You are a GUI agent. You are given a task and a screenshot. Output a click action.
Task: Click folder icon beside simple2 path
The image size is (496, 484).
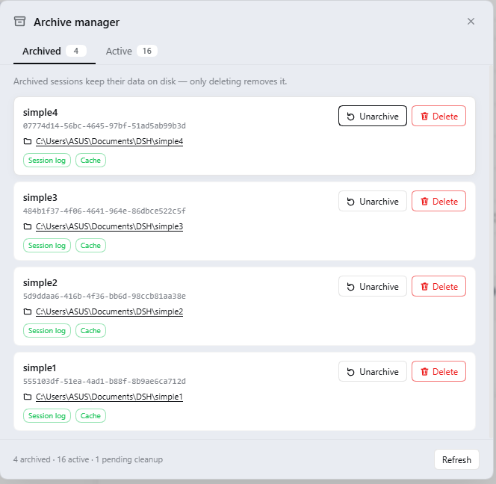28,311
